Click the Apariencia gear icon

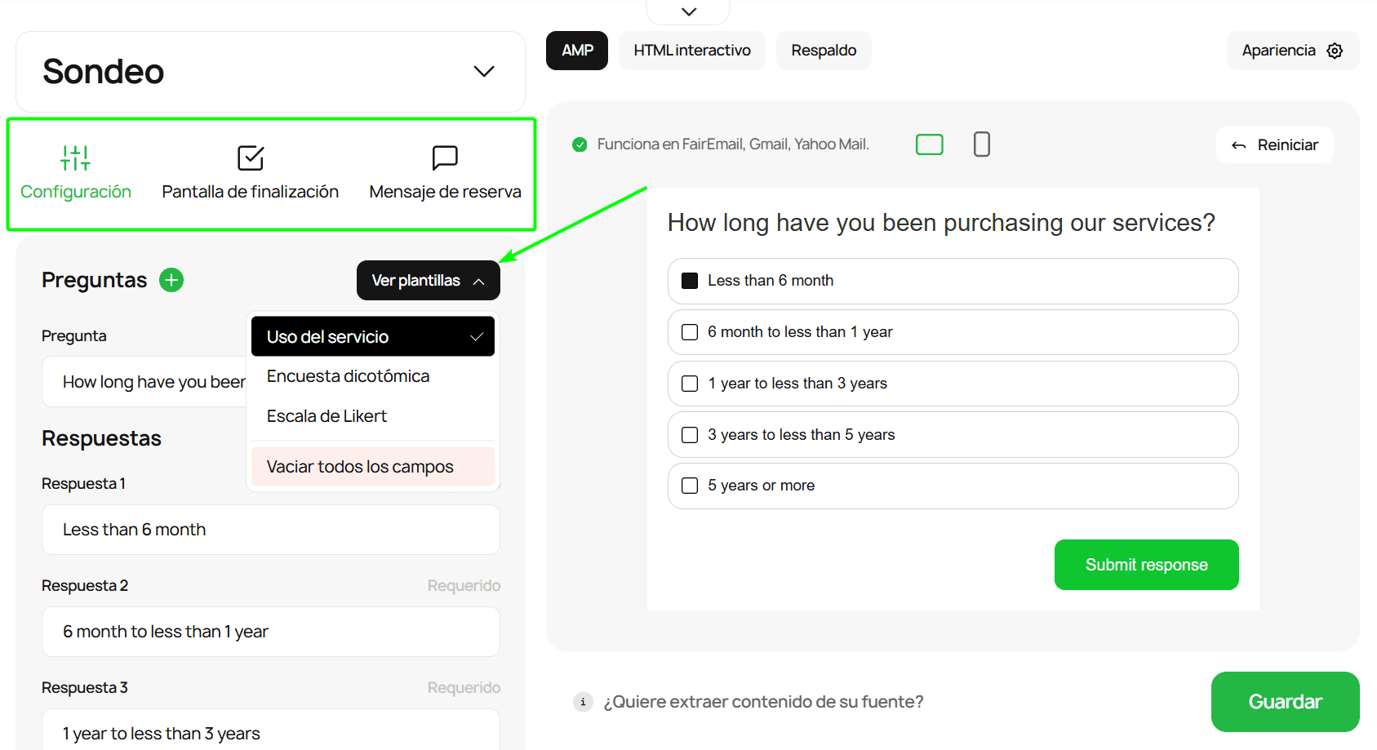1335,51
